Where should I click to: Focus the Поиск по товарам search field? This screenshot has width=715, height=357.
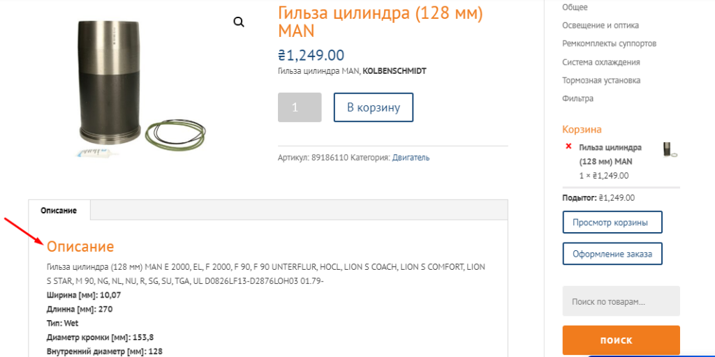(621, 301)
